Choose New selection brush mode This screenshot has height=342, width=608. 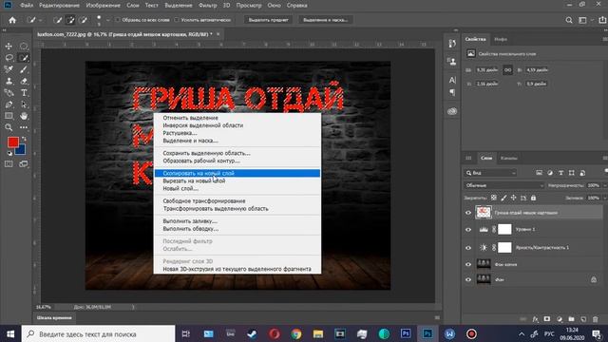[57, 20]
